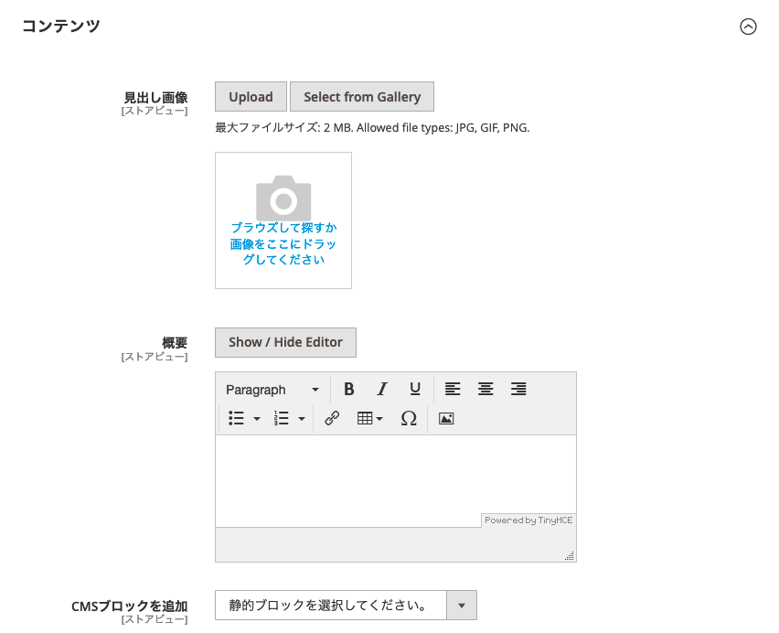Align text to the right
This screenshot has width=779, height=633.
pos(518,389)
